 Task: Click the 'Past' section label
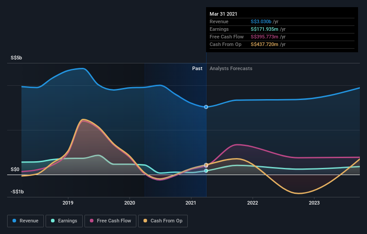(x=197, y=68)
